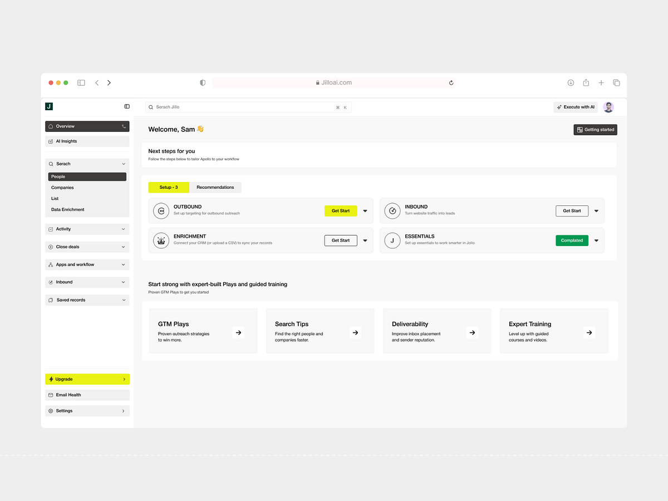Open the Settings submenu chevron
The width and height of the screenshot is (668, 501).
click(x=124, y=411)
